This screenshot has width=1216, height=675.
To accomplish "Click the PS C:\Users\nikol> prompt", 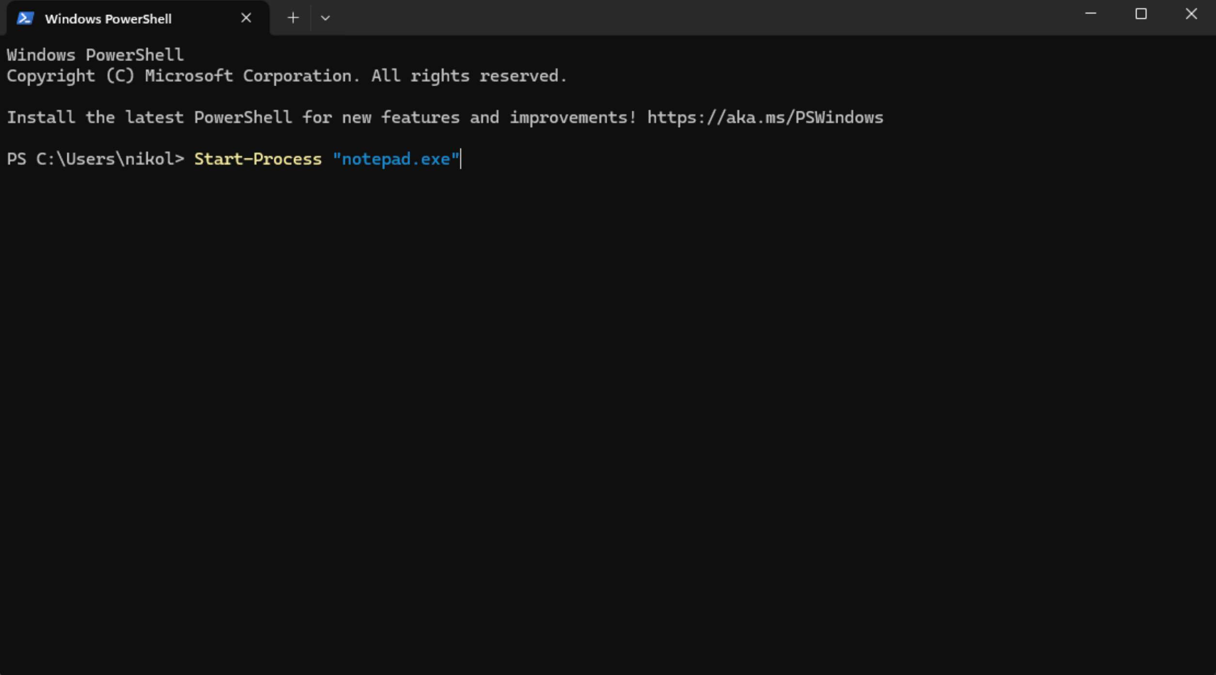I will [95, 159].
